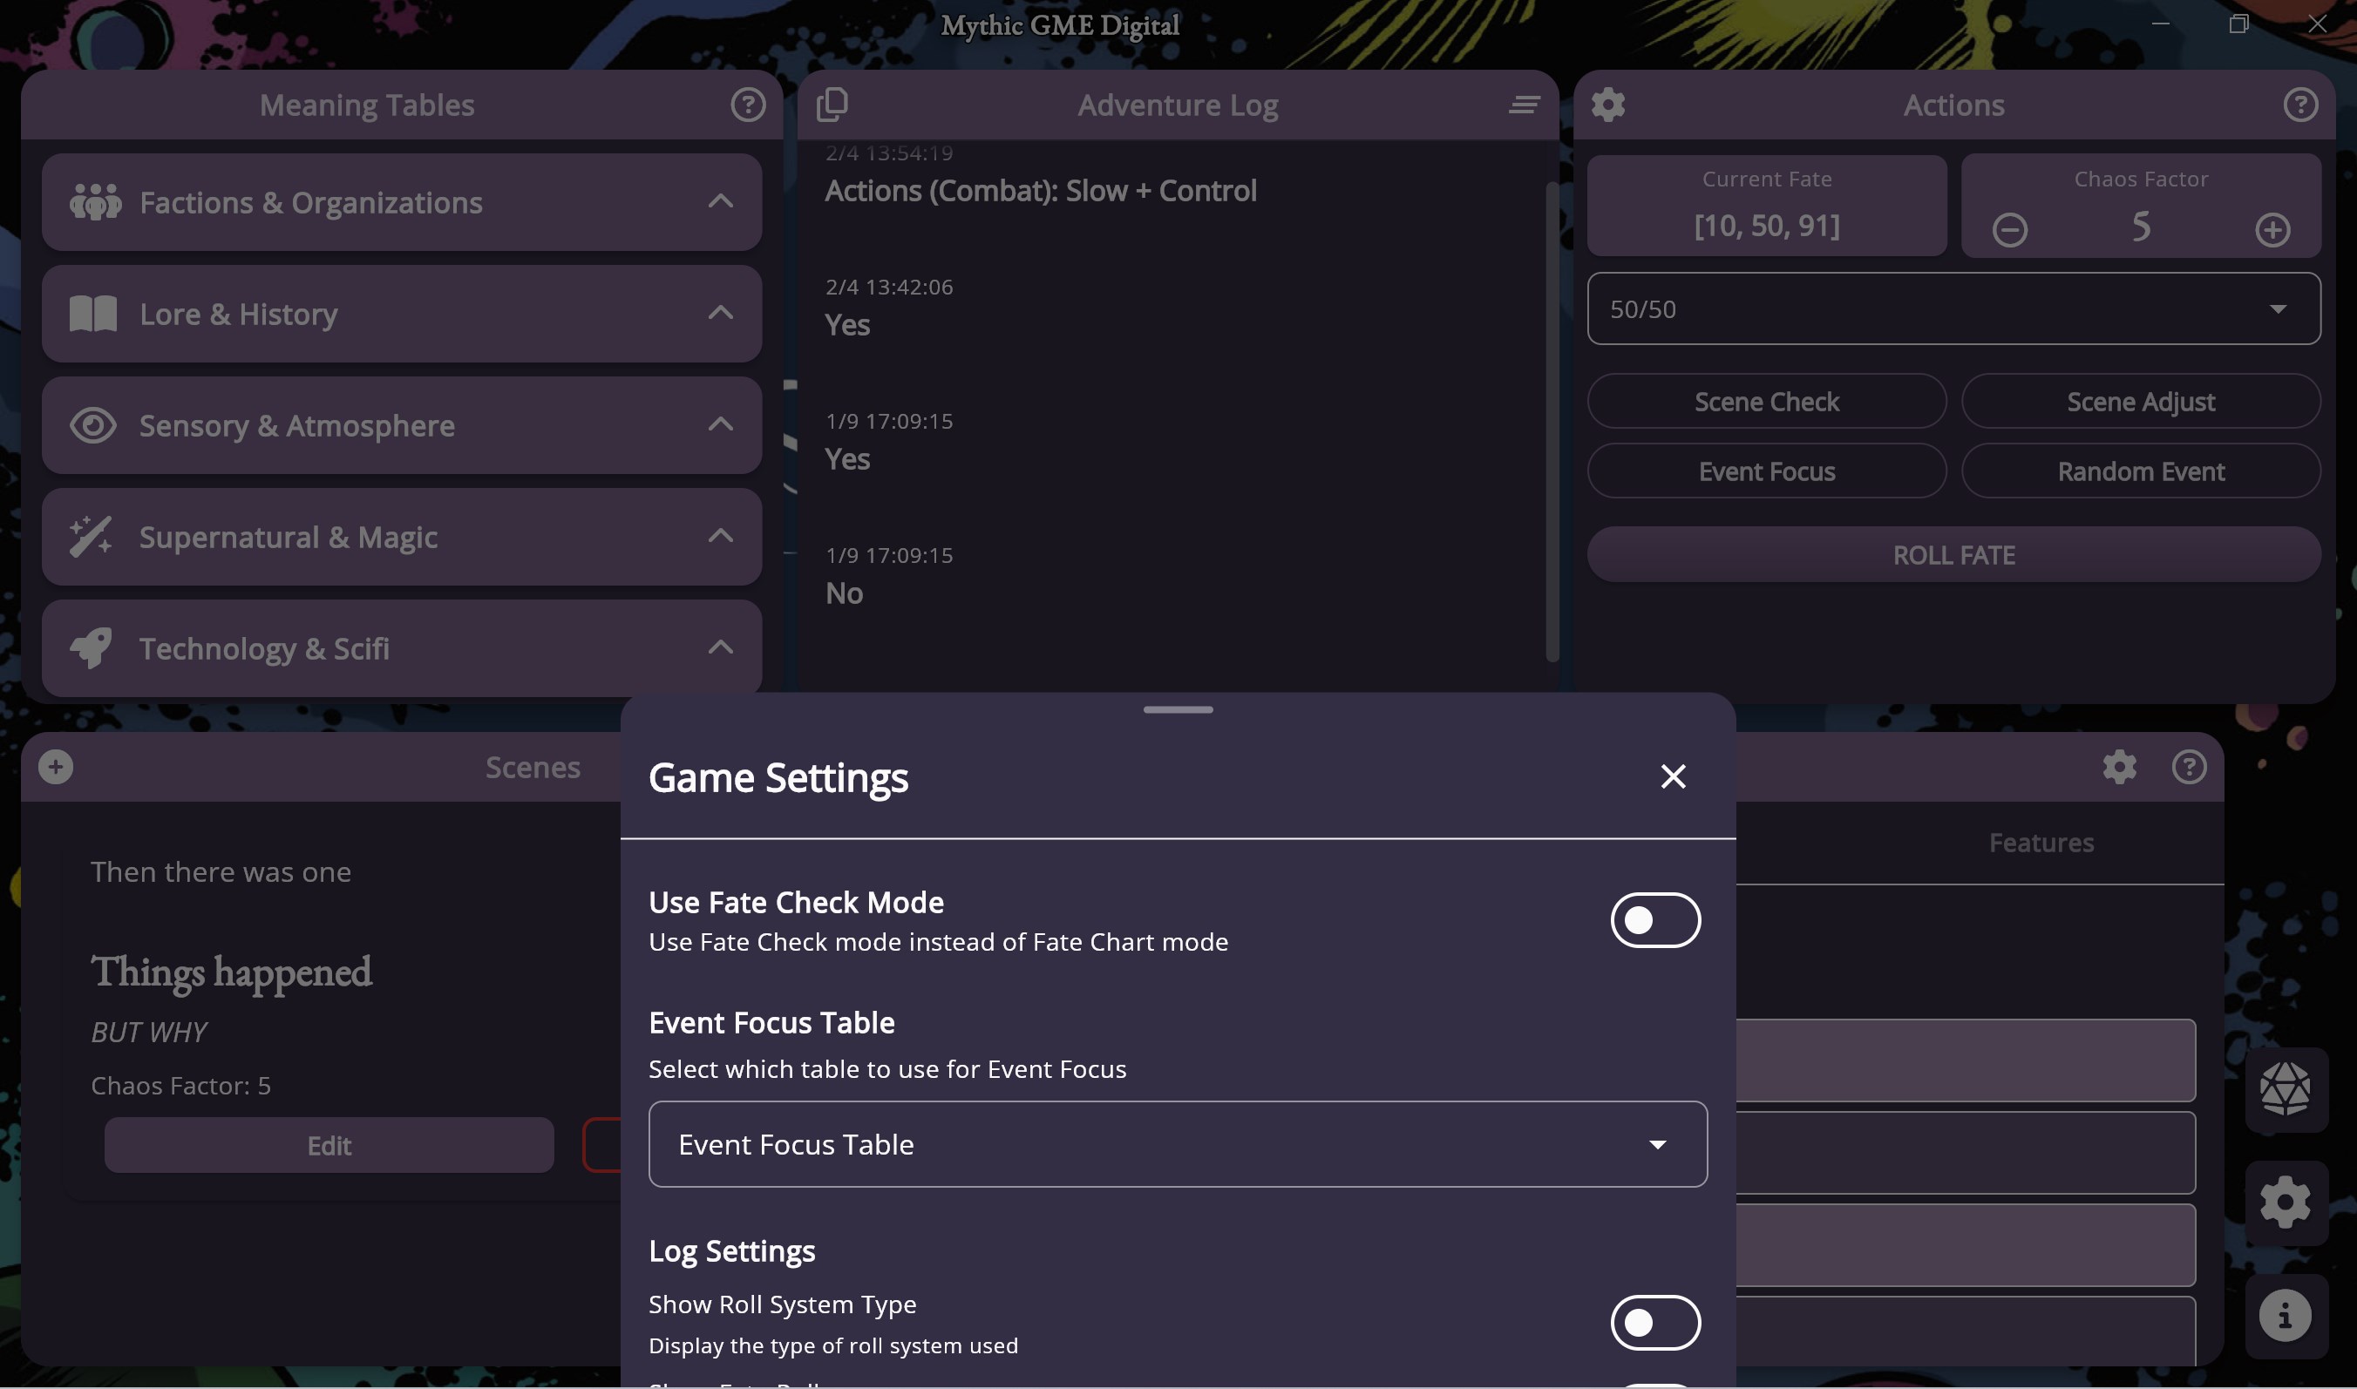The height and width of the screenshot is (1389, 2357).
Task: Open the Actions panel settings gear
Action: (x=1609, y=104)
